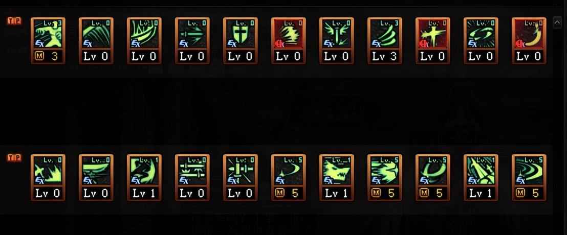This screenshot has width=567, height=235.
Task: Click the bottom row TP badge
Action: (14, 158)
